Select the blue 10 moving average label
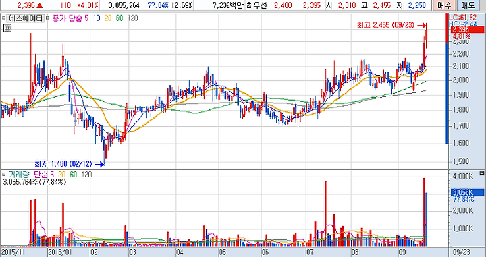This screenshot has width=486, height=257. 97,18
